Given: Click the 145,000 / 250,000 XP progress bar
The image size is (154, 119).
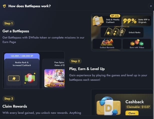Looking at the screenshot, I should point(22,56).
